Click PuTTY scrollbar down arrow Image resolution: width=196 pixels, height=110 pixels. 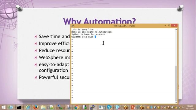point(176,102)
